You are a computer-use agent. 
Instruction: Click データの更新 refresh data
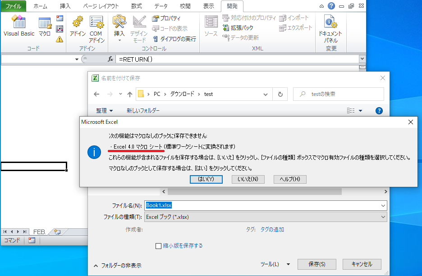[241, 38]
